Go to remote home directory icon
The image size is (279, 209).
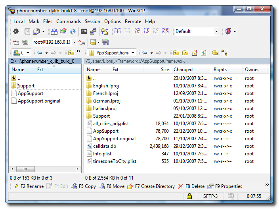[x=195, y=53]
